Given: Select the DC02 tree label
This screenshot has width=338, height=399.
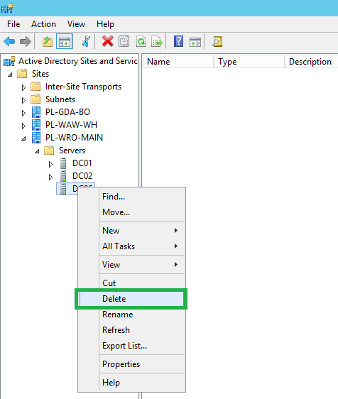Looking at the screenshot, I should pyautogui.click(x=82, y=176).
